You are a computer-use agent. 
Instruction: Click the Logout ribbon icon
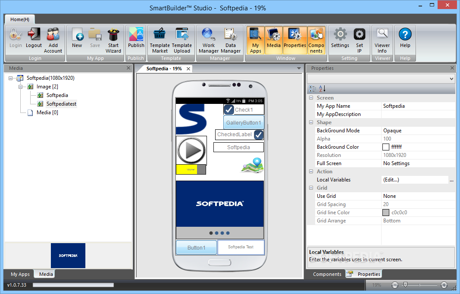click(34, 38)
